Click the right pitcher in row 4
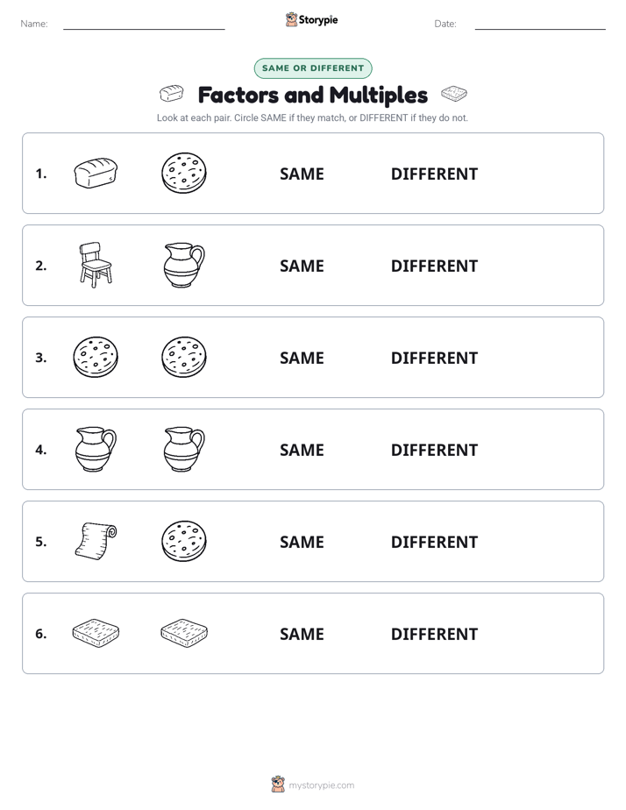Image resolution: width=626 pixels, height=810 pixels. click(x=184, y=449)
